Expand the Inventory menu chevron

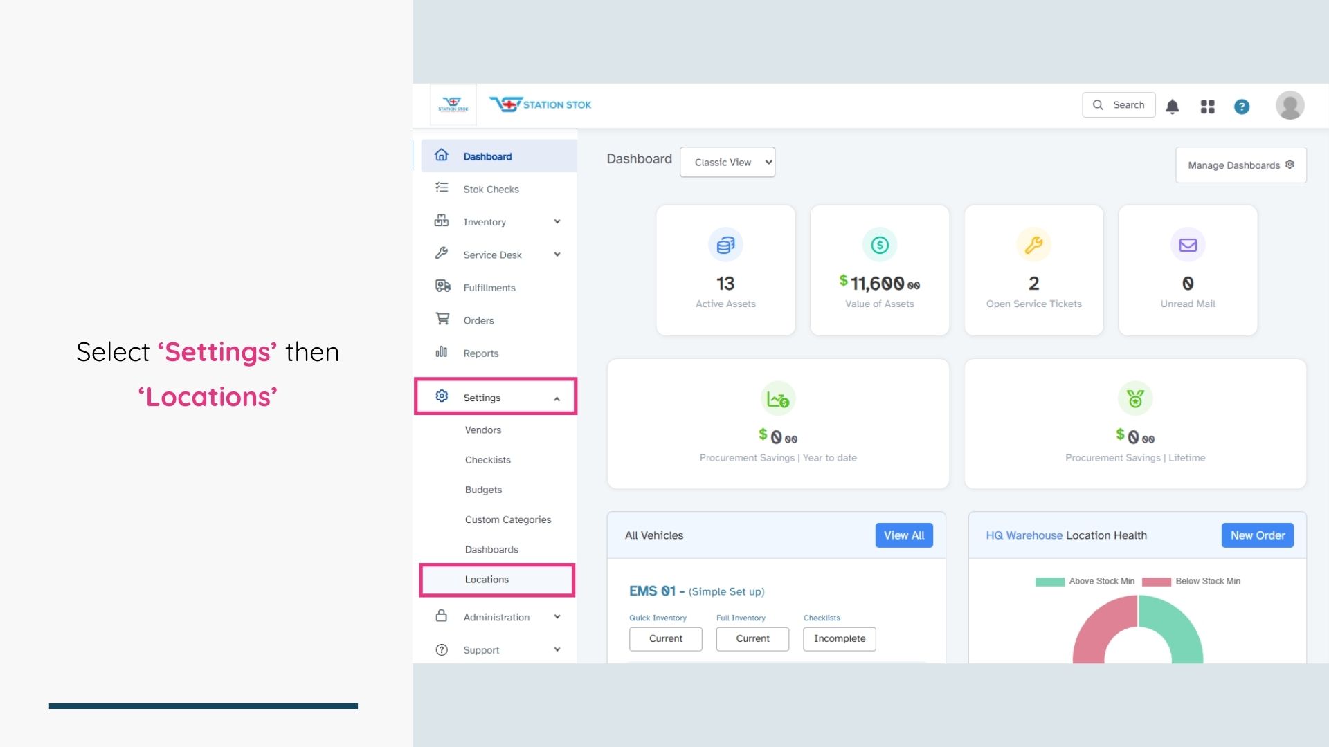(557, 221)
